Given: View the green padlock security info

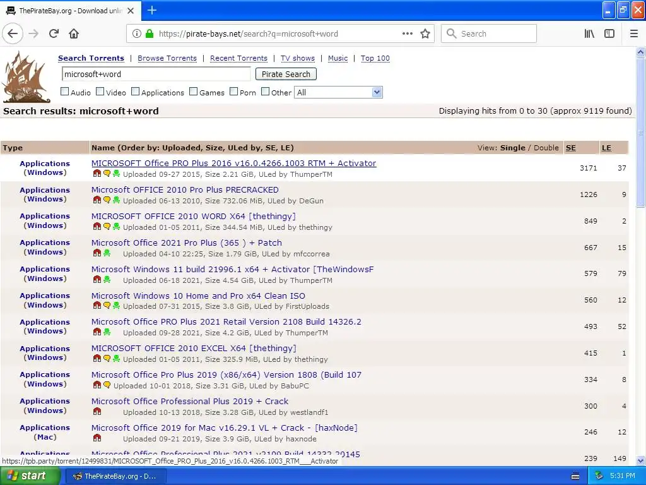Looking at the screenshot, I should (x=150, y=33).
